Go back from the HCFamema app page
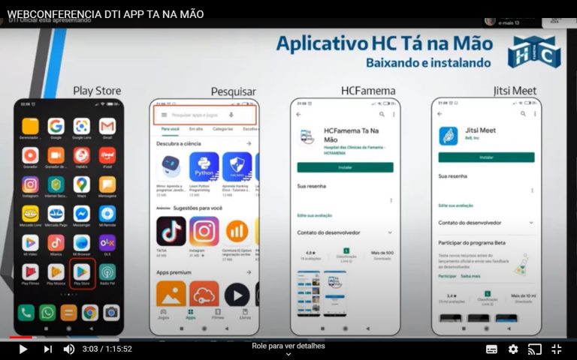This screenshot has height=360, width=577. click(x=298, y=115)
